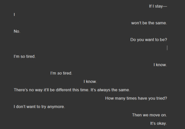Image resolution: width=185 pixels, height=129 pixels.
Task: Click "I don't want to try anymore."
Action: click(39, 107)
